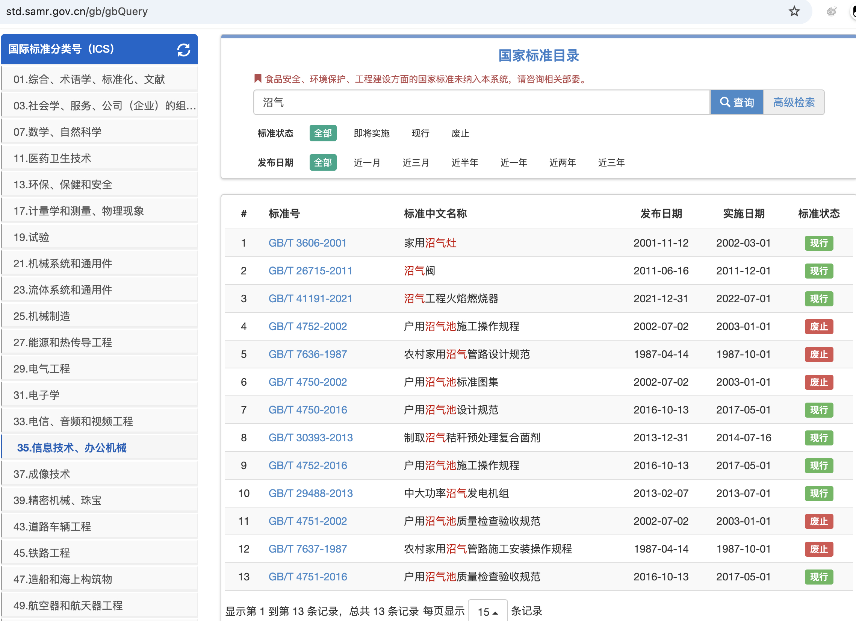Click the refresh icon in ICS header
The width and height of the screenshot is (856, 621).
pos(183,50)
